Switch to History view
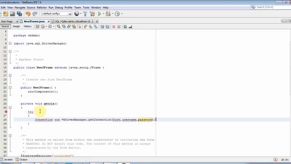The image size is (291, 164). click(x=28, y=26)
